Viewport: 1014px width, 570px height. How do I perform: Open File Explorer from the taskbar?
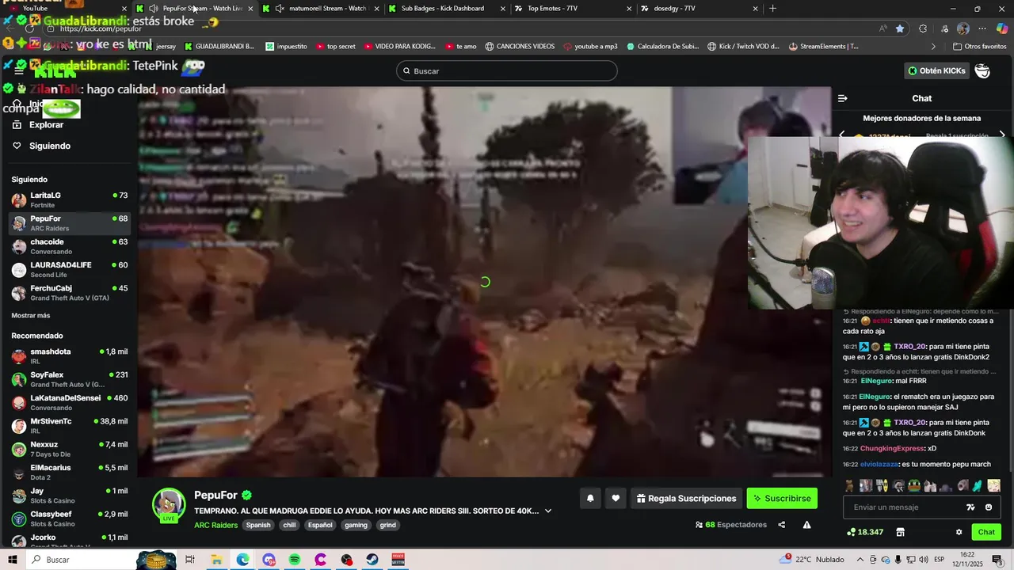216,560
